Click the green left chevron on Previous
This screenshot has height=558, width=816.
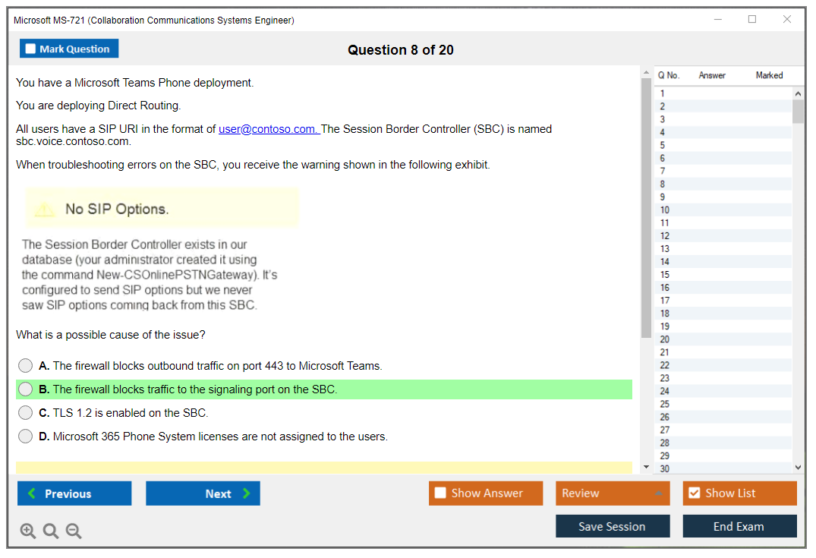pos(33,493)
